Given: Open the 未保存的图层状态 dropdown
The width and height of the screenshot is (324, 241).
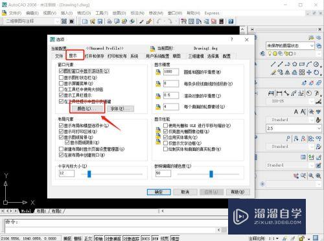Looking at the screenshot, I should coord(290,45).
